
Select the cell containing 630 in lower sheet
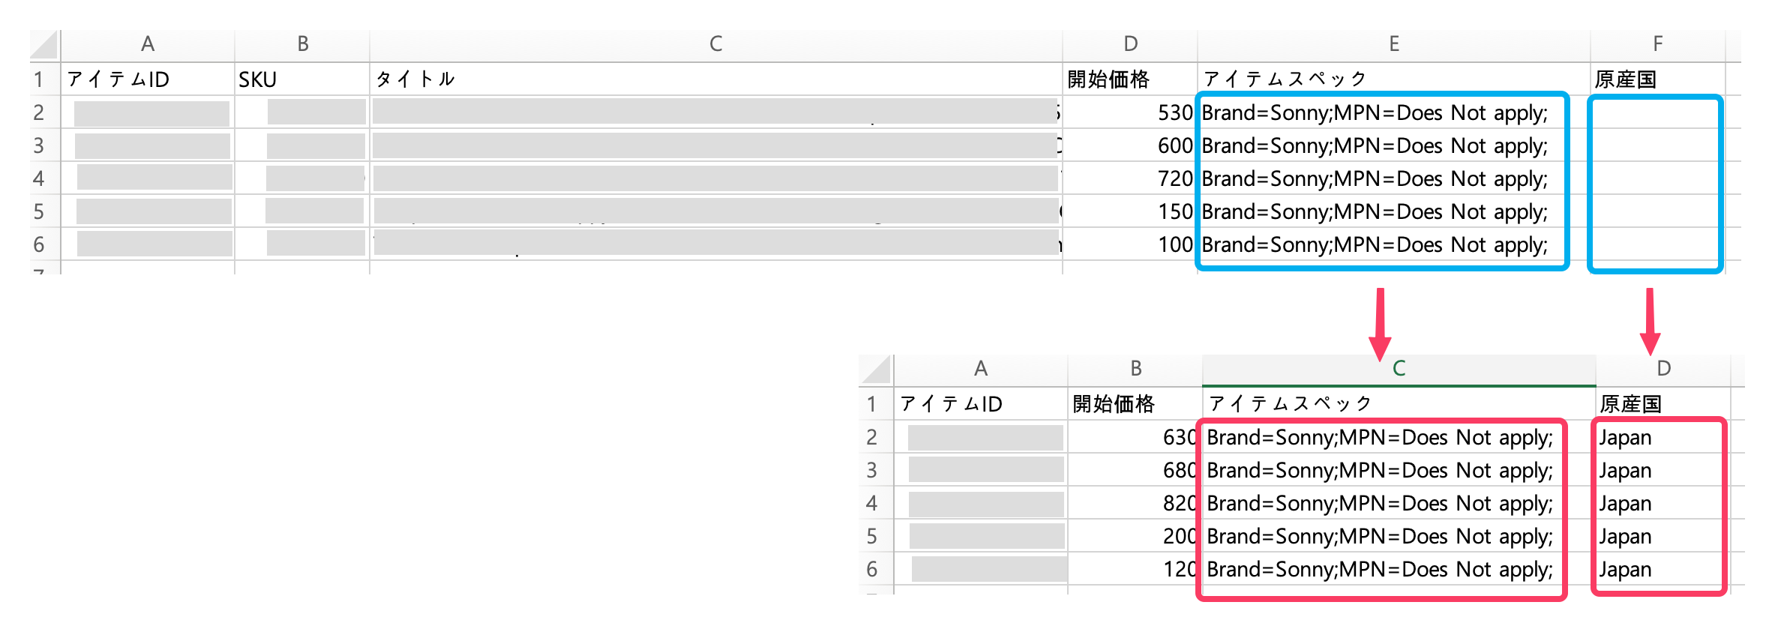tap(1135, 438)
